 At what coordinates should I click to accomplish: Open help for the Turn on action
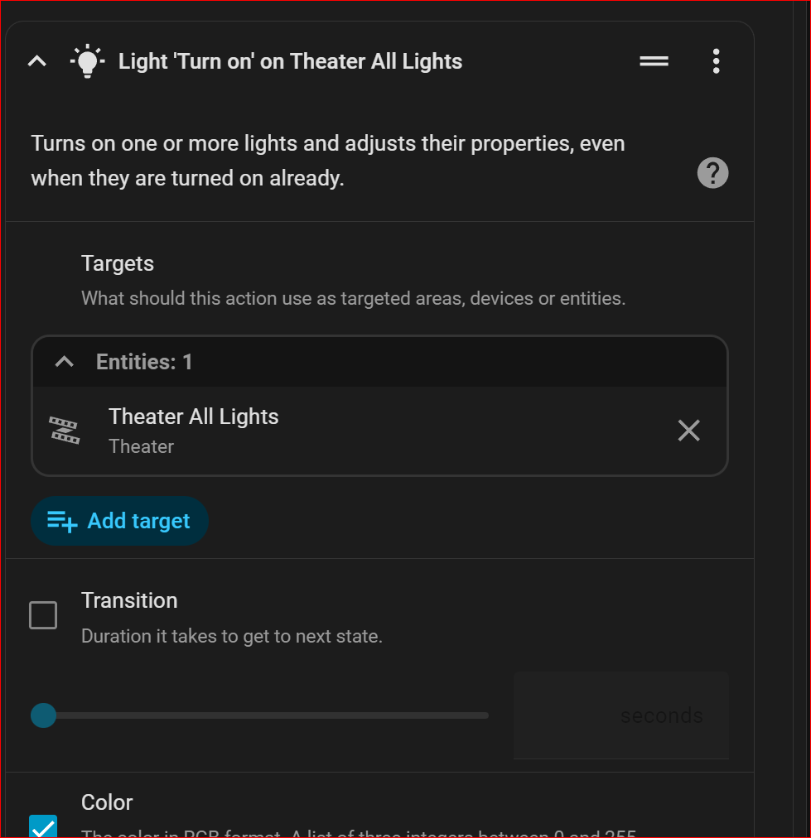[x=712, y=174]
